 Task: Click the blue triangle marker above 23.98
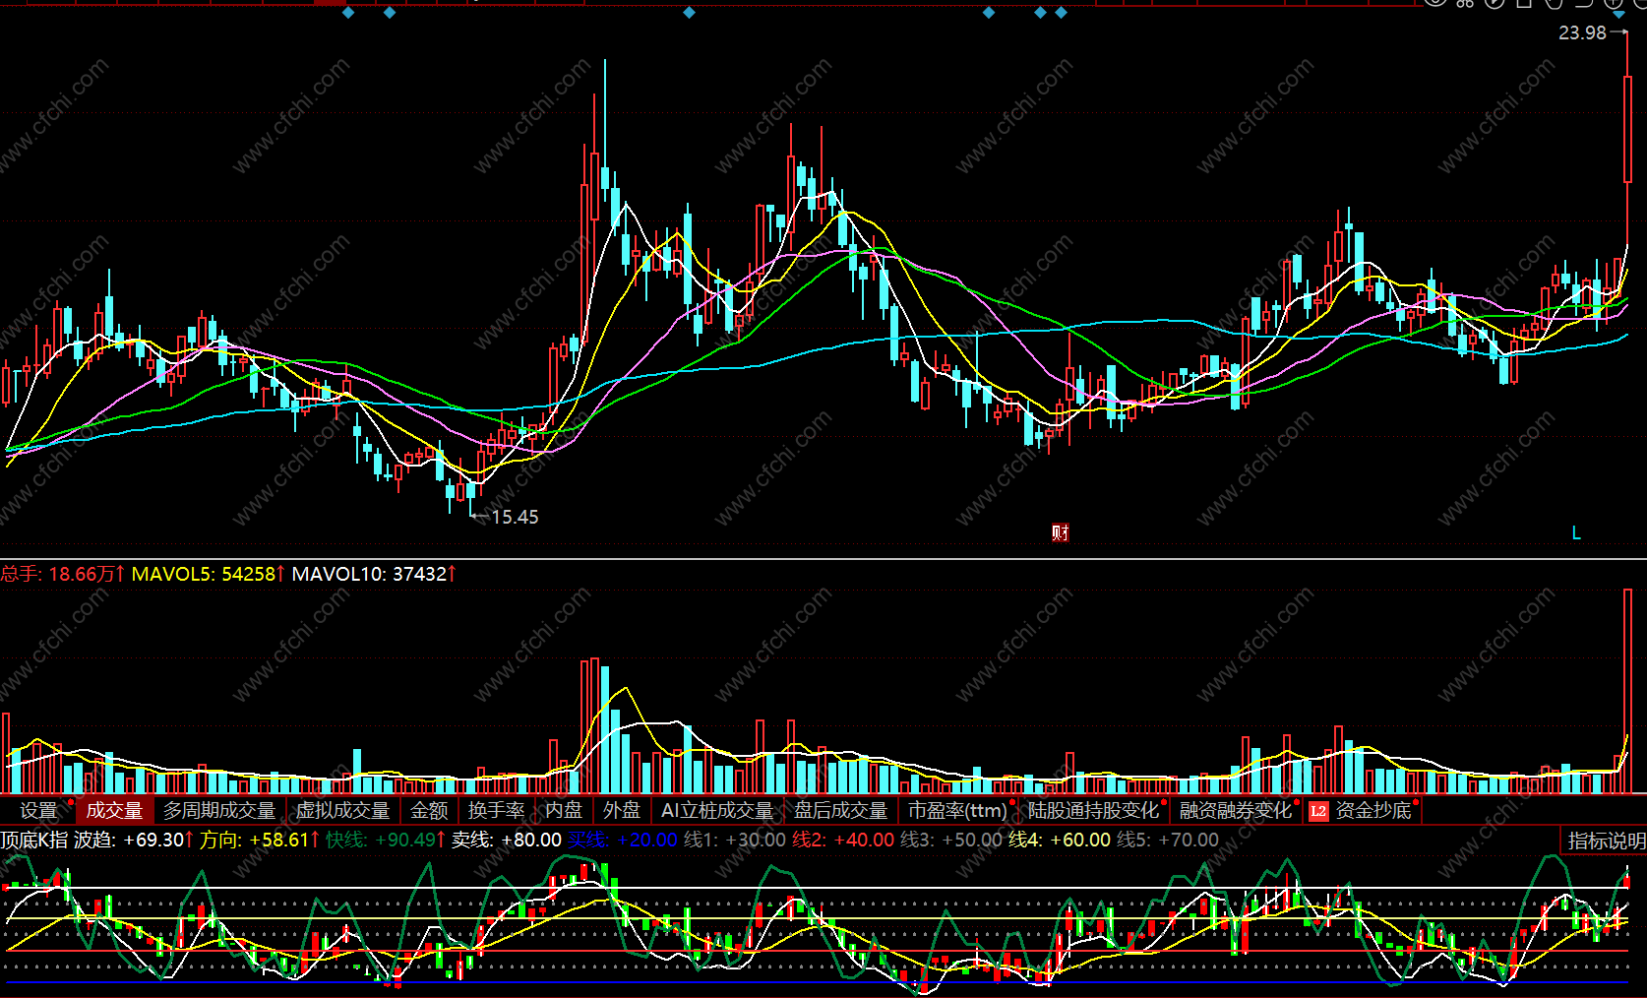pos(1618,14)
